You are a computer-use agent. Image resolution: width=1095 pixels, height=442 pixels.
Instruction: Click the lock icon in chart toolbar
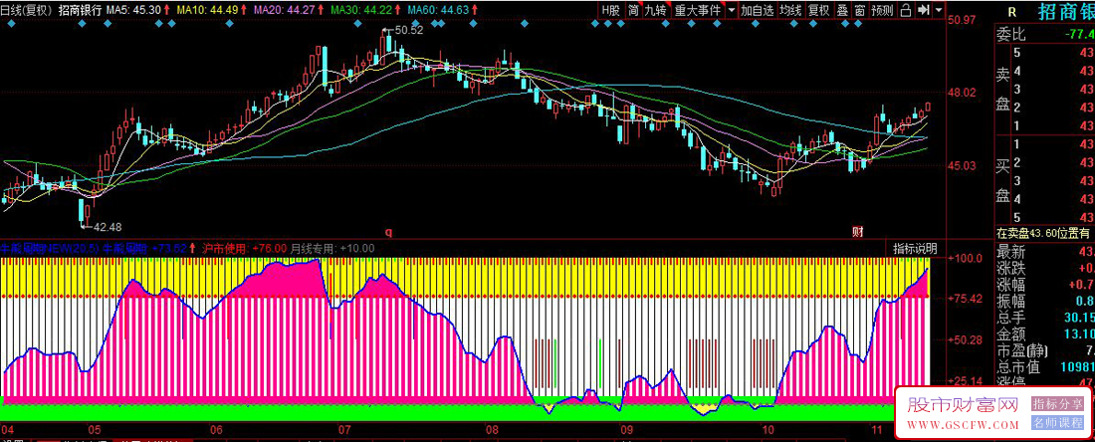(x=906, y=11)
